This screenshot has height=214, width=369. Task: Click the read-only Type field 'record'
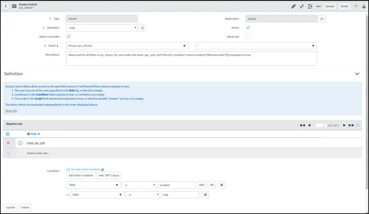coord(102,19)
